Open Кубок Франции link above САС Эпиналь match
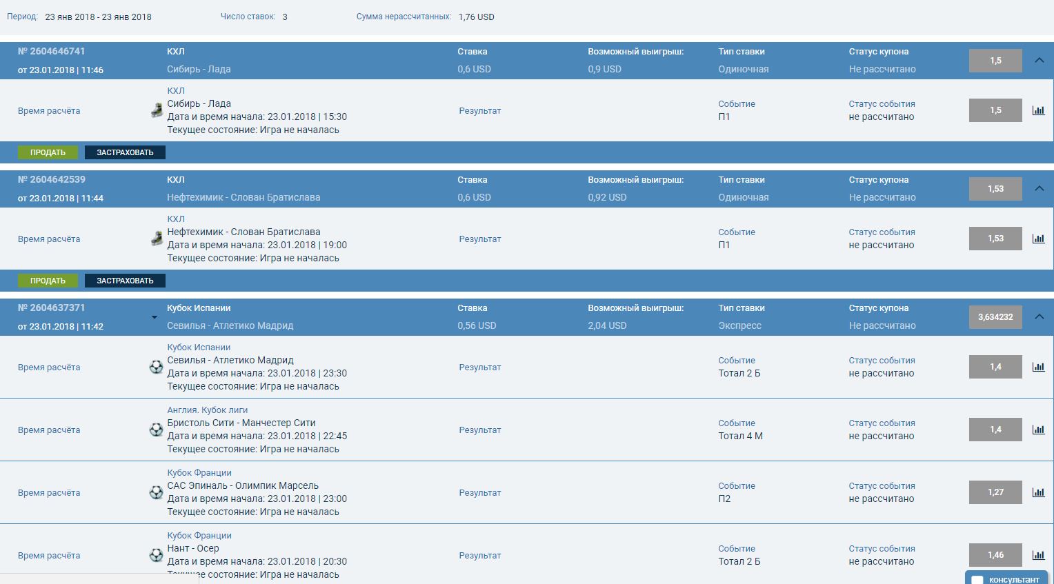The height and width of the screenshot is (584, 1054). 199,472
